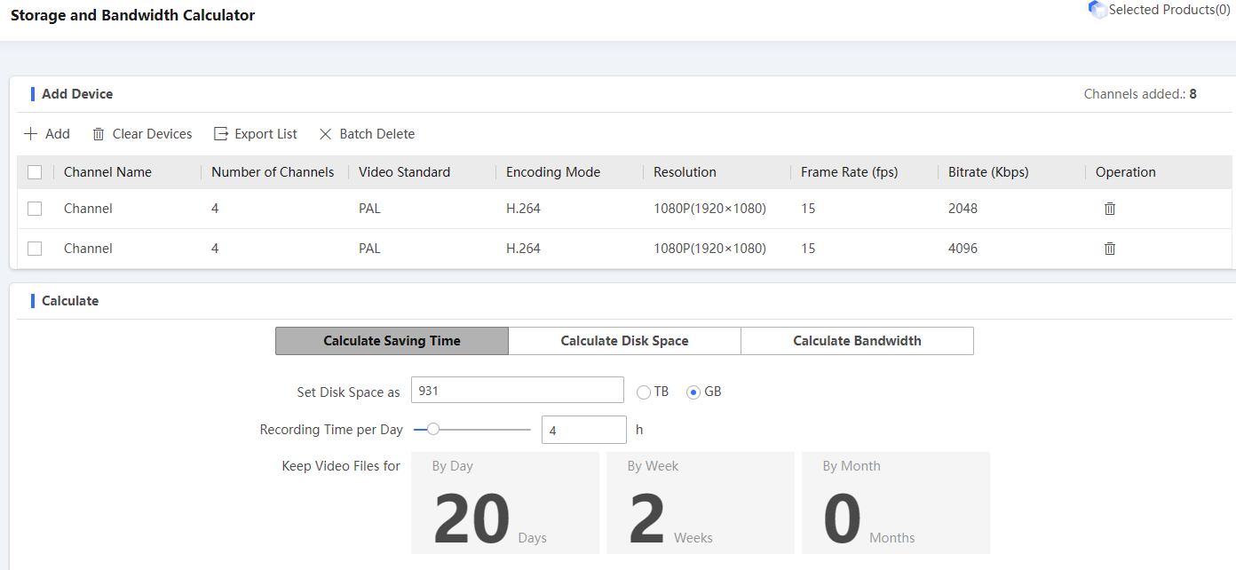Toggle the select-all header checkbox

point(35,172)
